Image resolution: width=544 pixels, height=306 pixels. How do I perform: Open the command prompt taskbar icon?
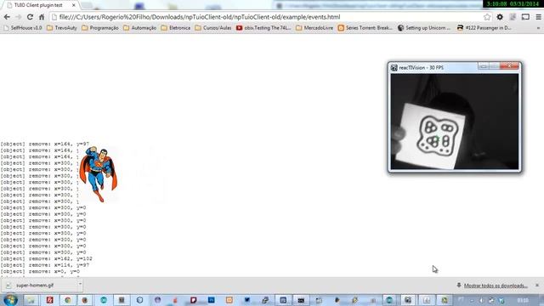coord(301,300)
